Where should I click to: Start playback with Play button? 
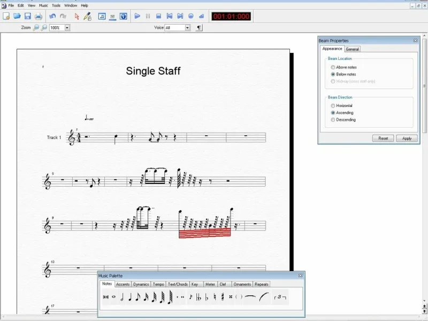pyautogui.click(x=137, y=17)
